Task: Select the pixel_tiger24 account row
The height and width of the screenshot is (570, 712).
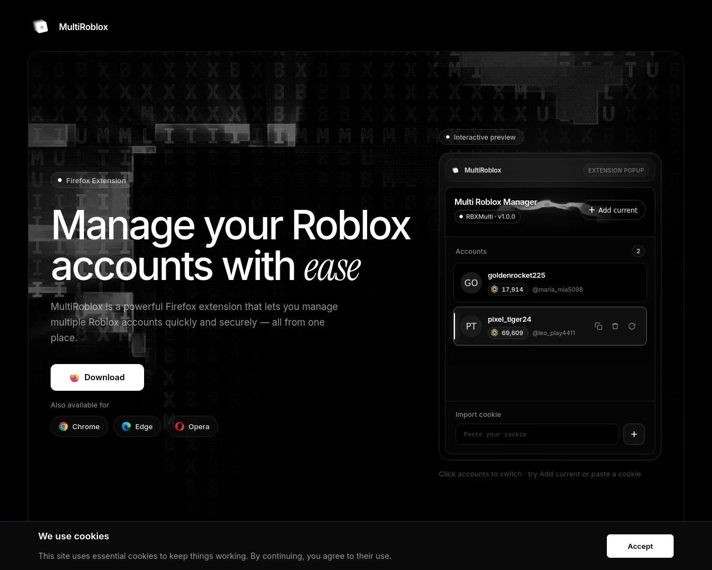Action: coord(550,326)
